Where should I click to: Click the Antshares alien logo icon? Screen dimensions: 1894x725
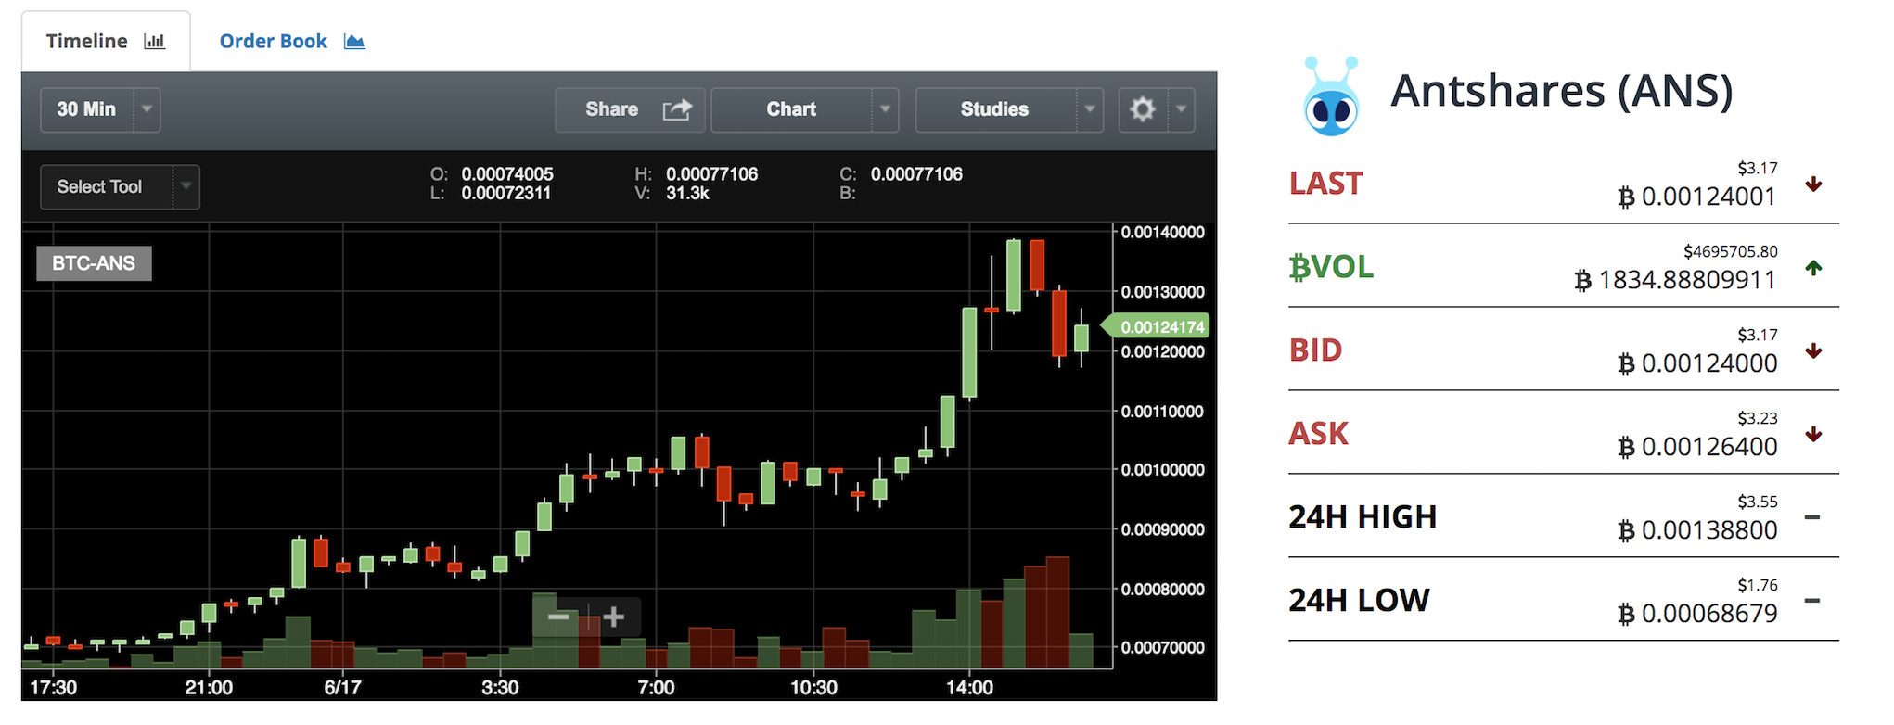coord(1331,95)
